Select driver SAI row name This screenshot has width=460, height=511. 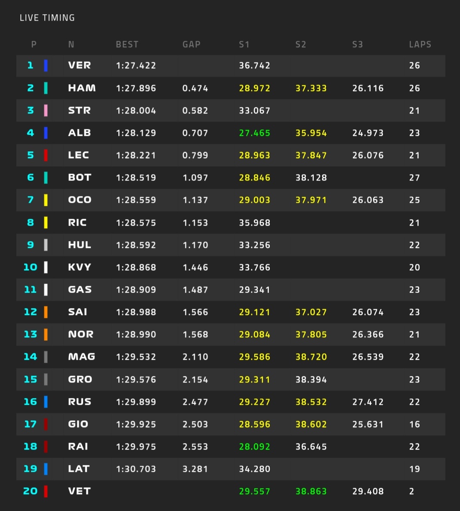[x=77, y=312]
